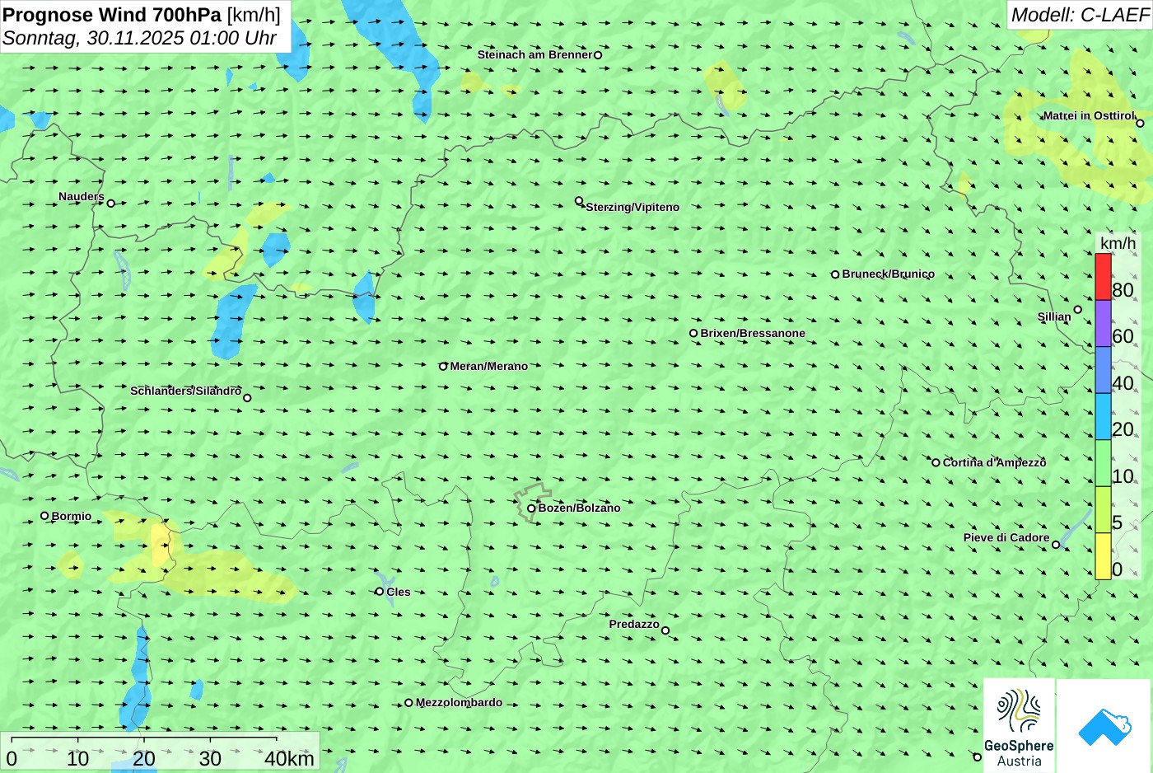Click the Sillian location marker
Screen dimensions: 1153x773
[1077, 310]
